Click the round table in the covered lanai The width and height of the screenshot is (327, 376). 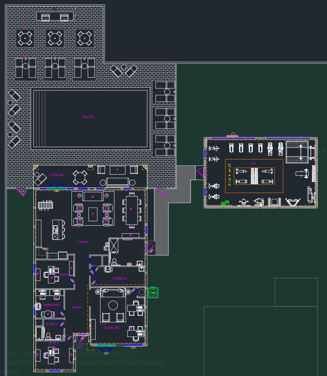(80, 177)
